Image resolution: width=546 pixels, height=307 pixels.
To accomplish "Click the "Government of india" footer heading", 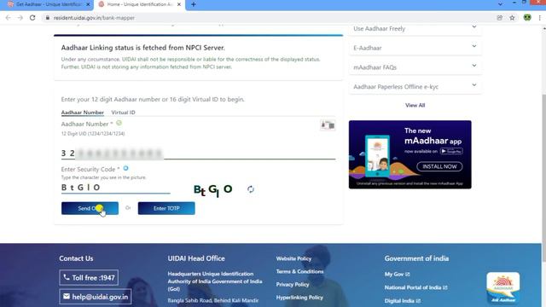I will click(416, 258).
